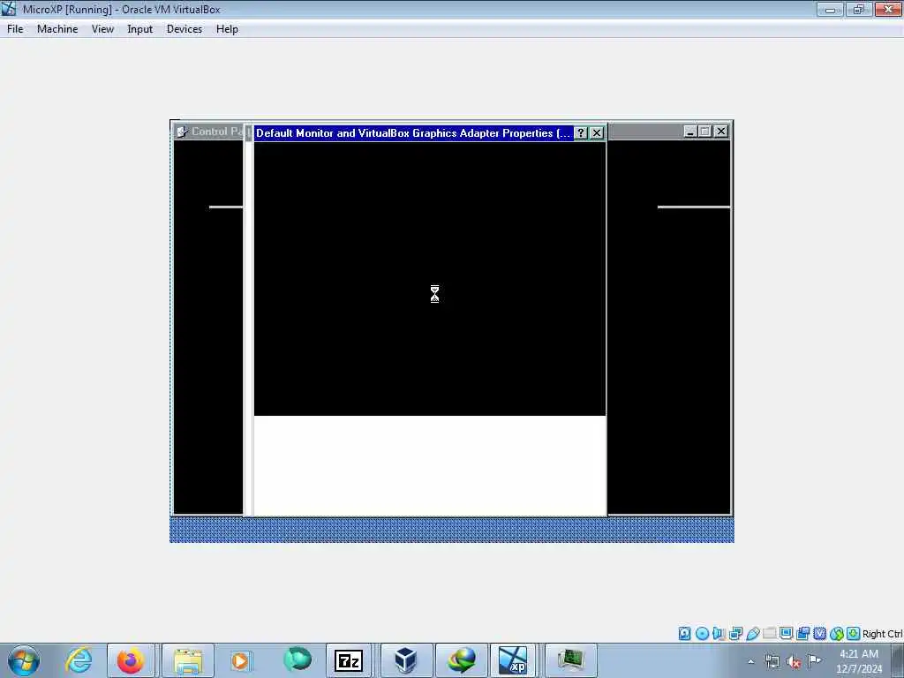Screen dimensions: 904x678
Task: Close the Graphics Adapter Properties dialog
Action: pyautogui.click(x=597, y=133)
